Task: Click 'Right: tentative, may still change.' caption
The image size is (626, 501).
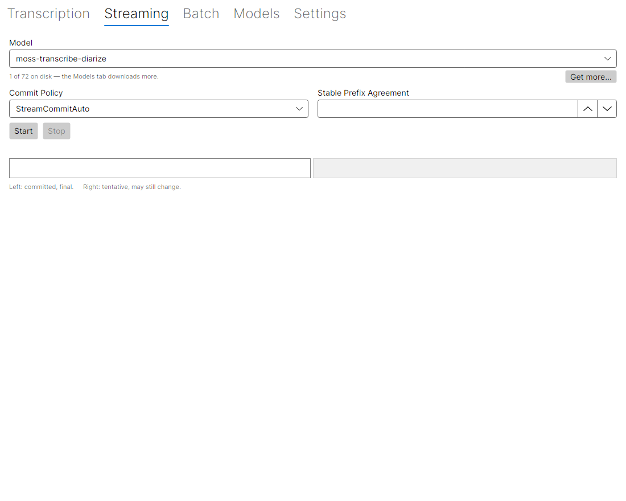Action: click(132, 187)
